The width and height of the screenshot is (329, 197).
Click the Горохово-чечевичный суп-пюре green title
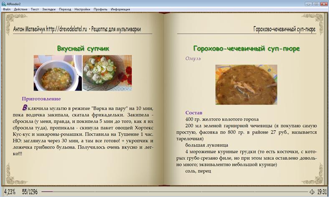click(246, 48)
